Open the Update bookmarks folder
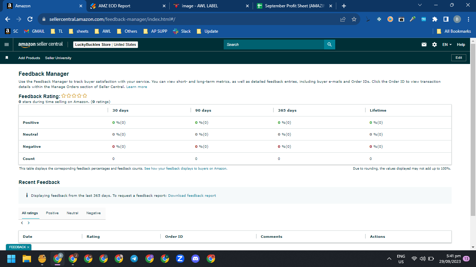 pos(207,31)
